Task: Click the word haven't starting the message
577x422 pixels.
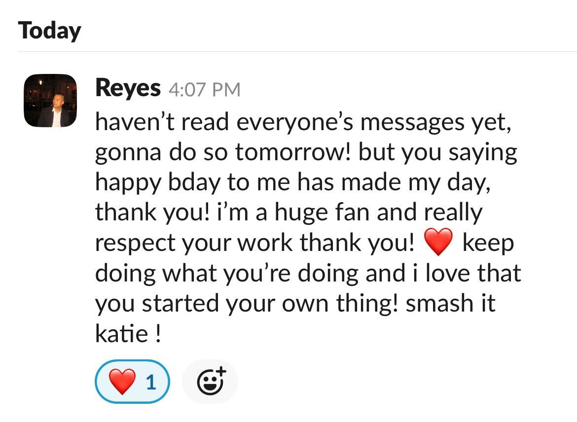Action: point(135,122)
